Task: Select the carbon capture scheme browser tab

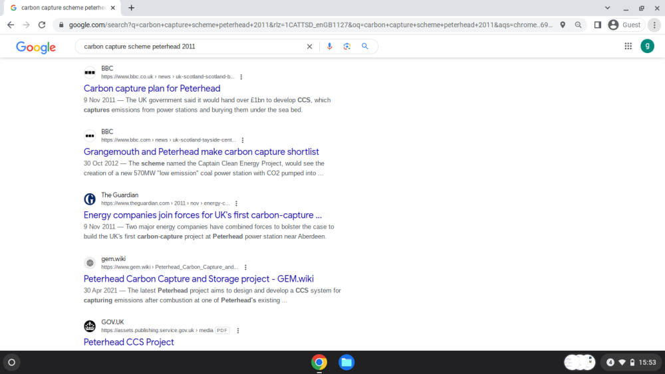Action: click(63, 8)
